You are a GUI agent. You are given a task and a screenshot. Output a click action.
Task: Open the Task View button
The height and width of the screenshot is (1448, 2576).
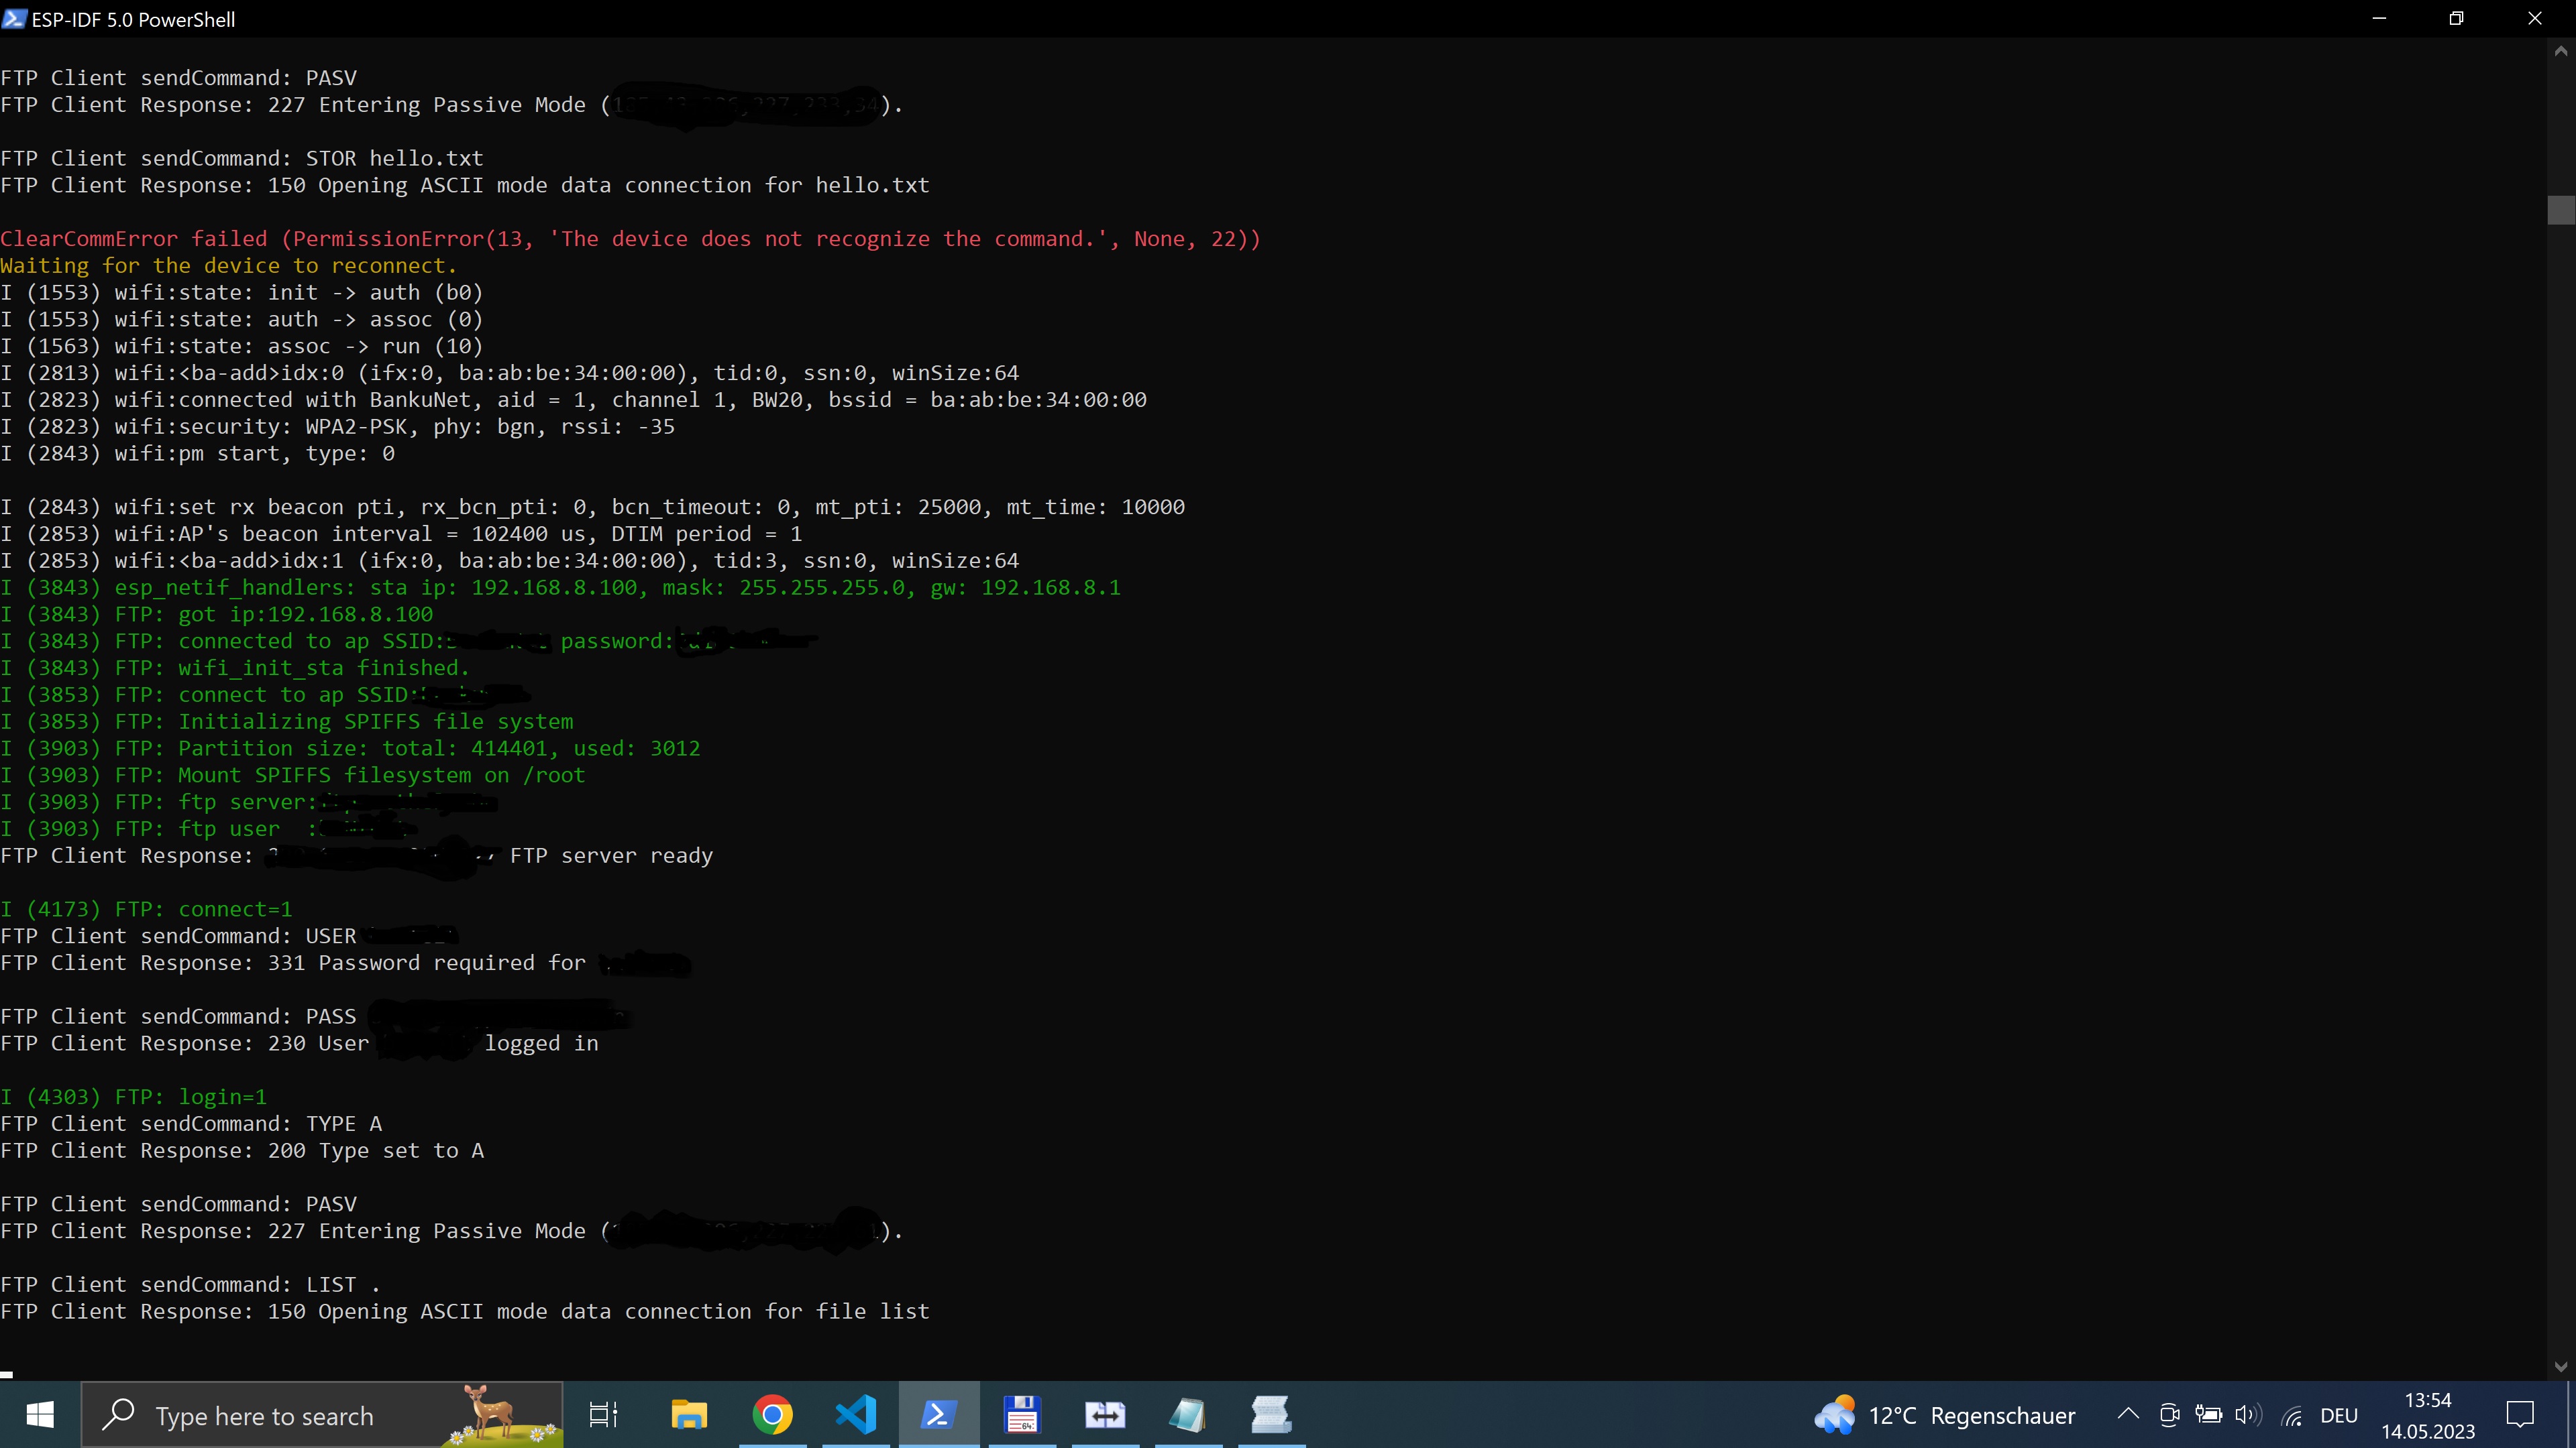[604, 1415]
